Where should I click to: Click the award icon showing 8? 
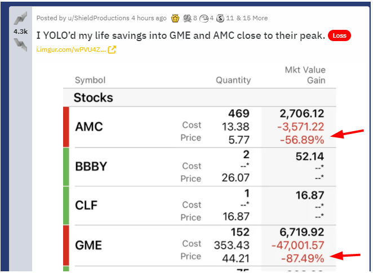point(187,19)
